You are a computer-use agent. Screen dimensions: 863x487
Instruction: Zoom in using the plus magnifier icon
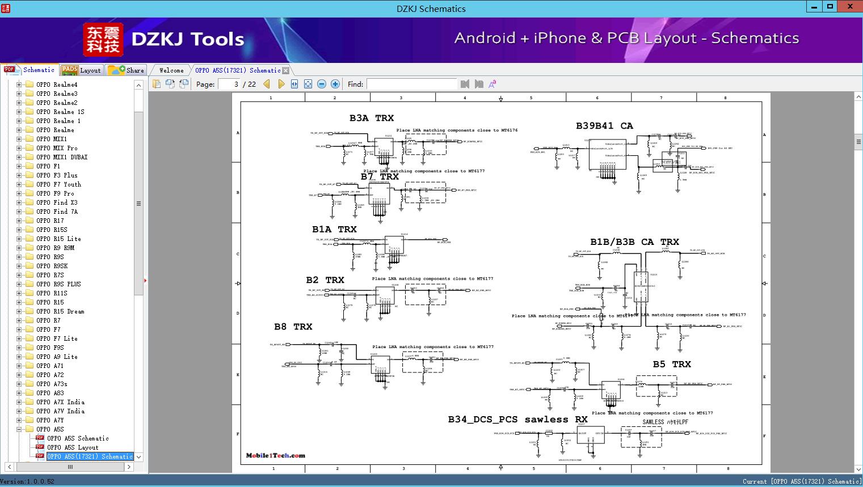click(x=334, y=83)
